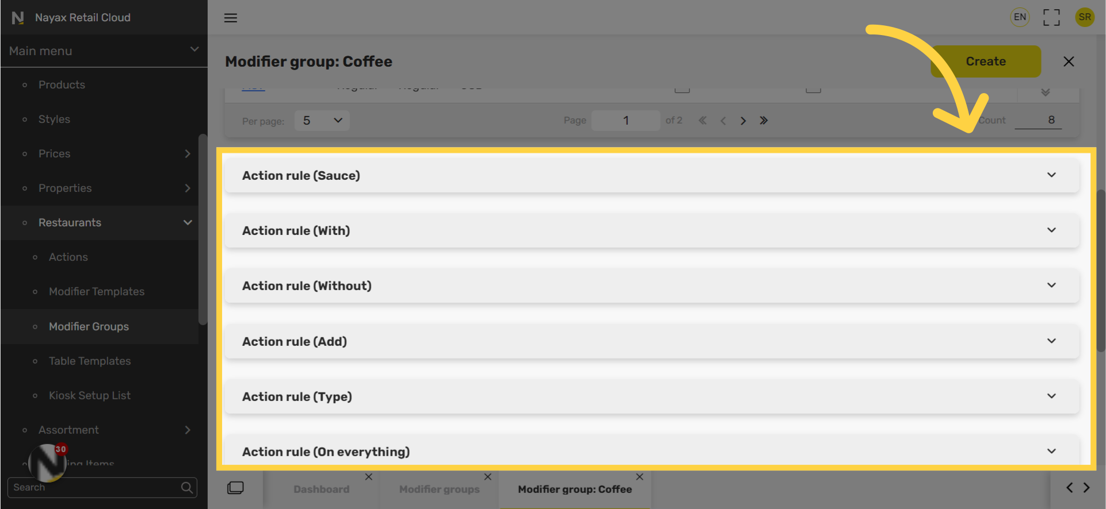Click the Create button
1106x509 pixels.
click(986, 61)
